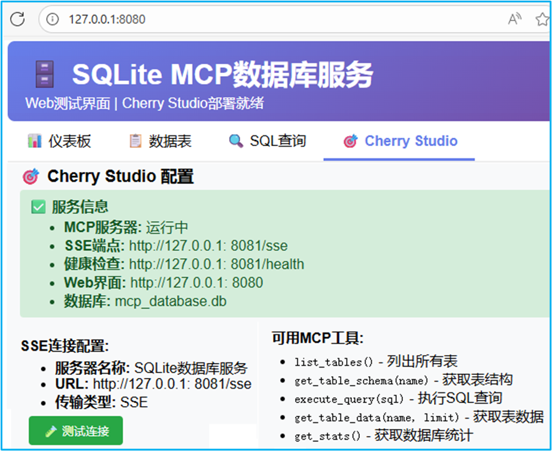
Task: Select the Cherry Studio tab
Action: pos(401,141)
